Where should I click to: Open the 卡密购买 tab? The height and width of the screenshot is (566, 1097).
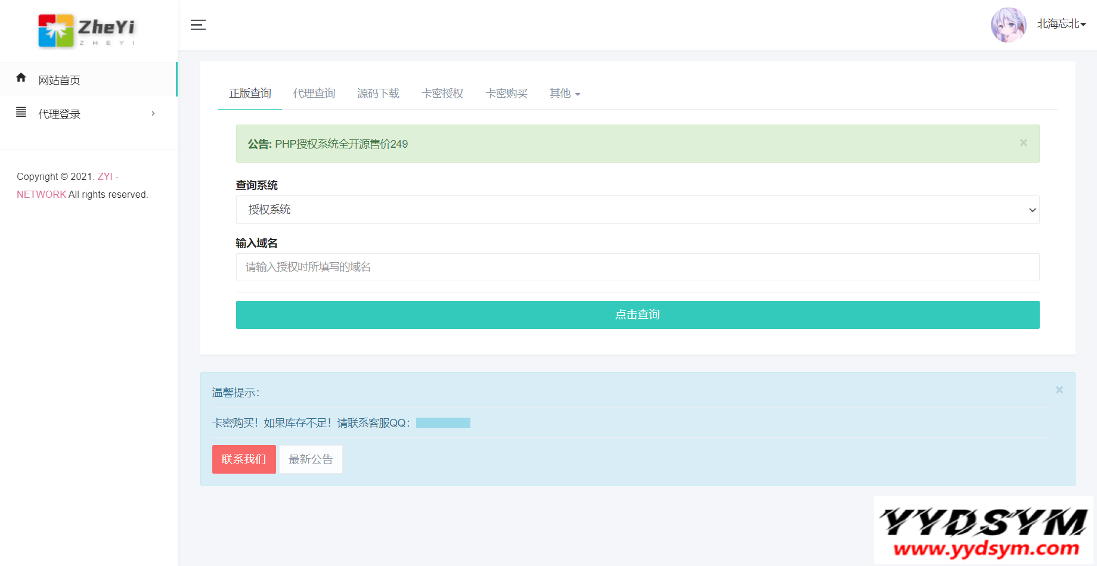pos(506,94)
